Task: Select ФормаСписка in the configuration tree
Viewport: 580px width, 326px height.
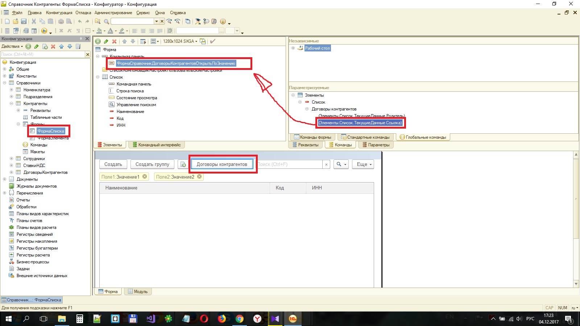Action: tap(51, 131)
